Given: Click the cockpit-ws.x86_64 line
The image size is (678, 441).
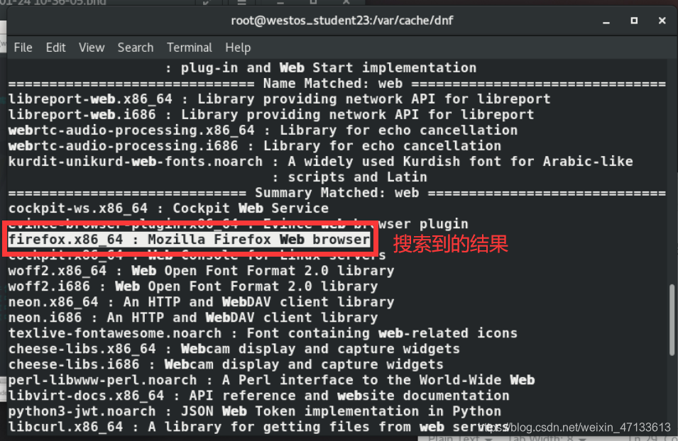Looking at the screenshot, I should click(x=169, y=208).
